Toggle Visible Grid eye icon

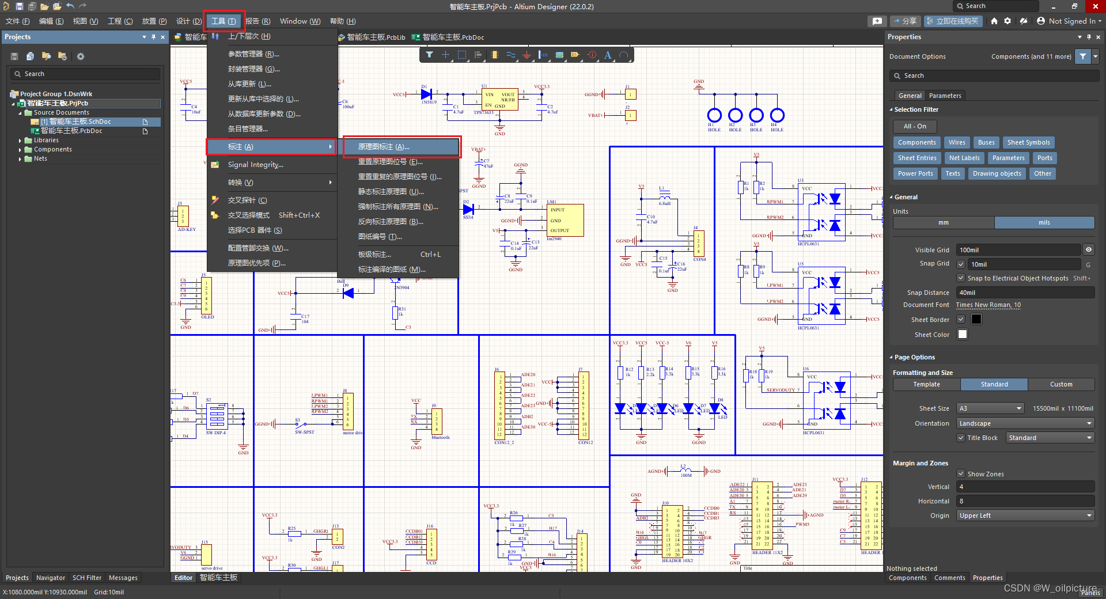(x=1089, y=250)
